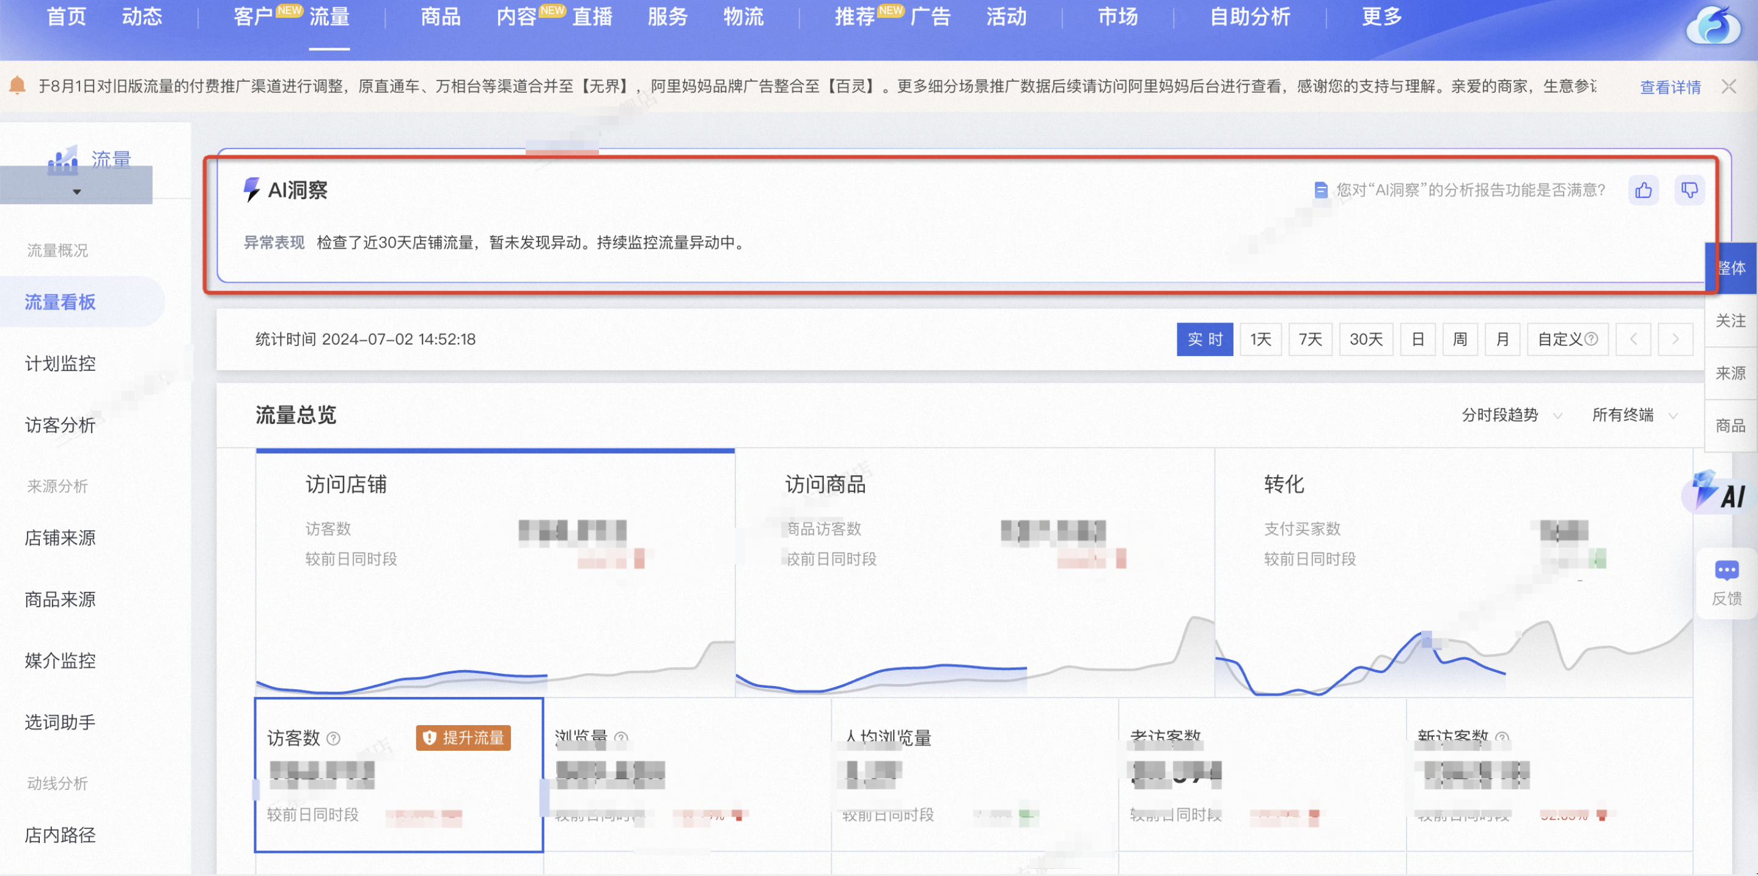Open the 客户 top menu
The height and width of the screenshot is (876, 1758).
(253, 16)
